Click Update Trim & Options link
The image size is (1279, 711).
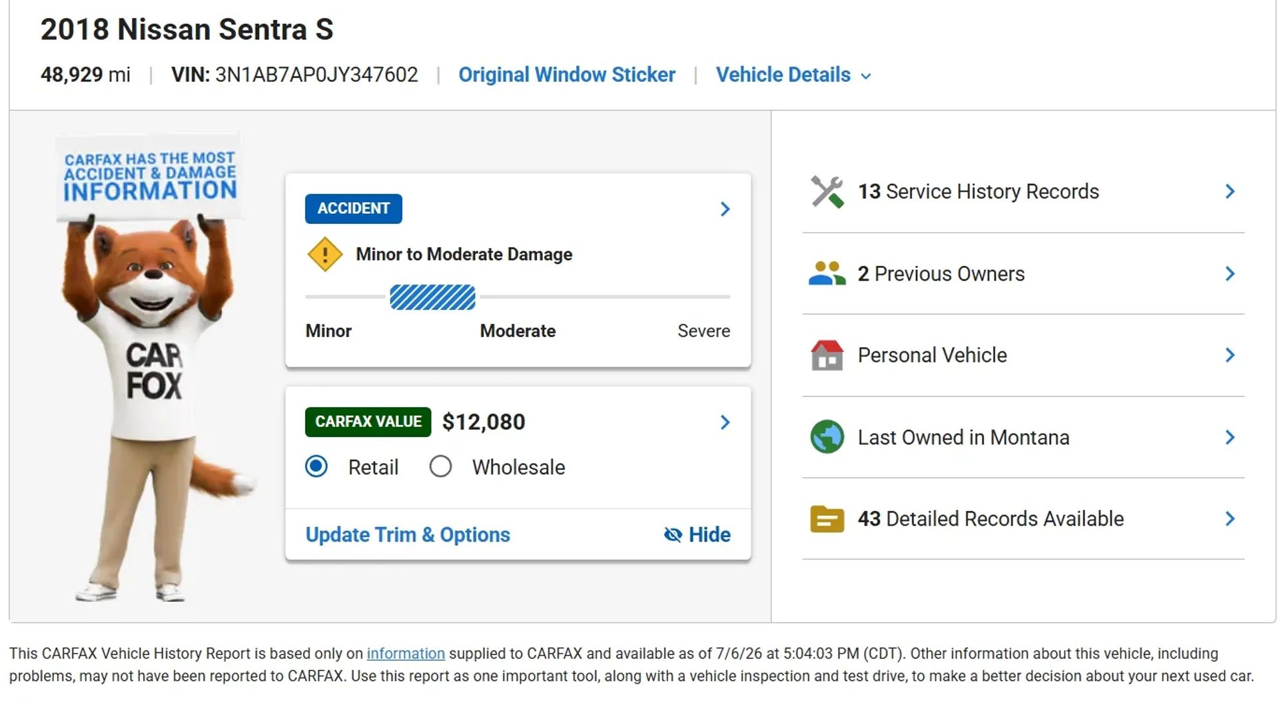pos(408,535)
